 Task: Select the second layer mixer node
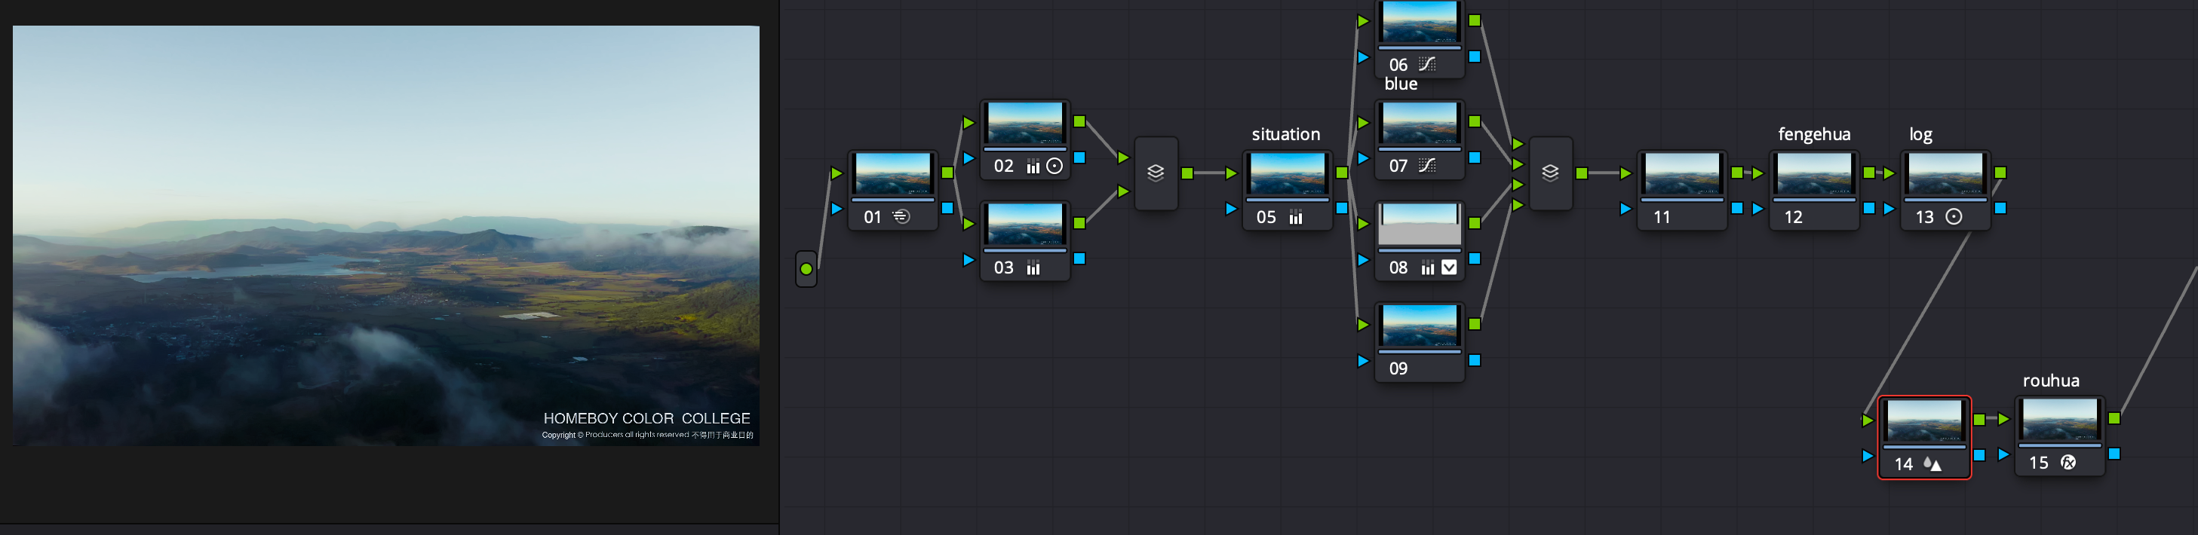[1550, 173]
